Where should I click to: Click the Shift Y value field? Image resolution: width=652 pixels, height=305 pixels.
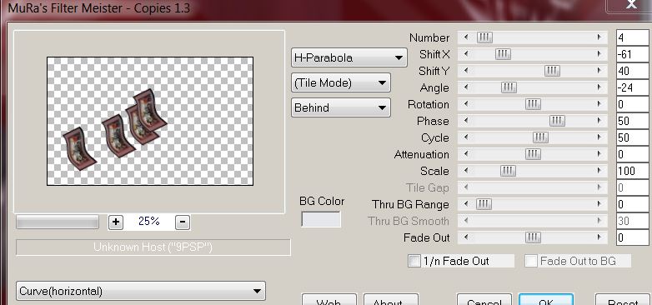point(632,71)
